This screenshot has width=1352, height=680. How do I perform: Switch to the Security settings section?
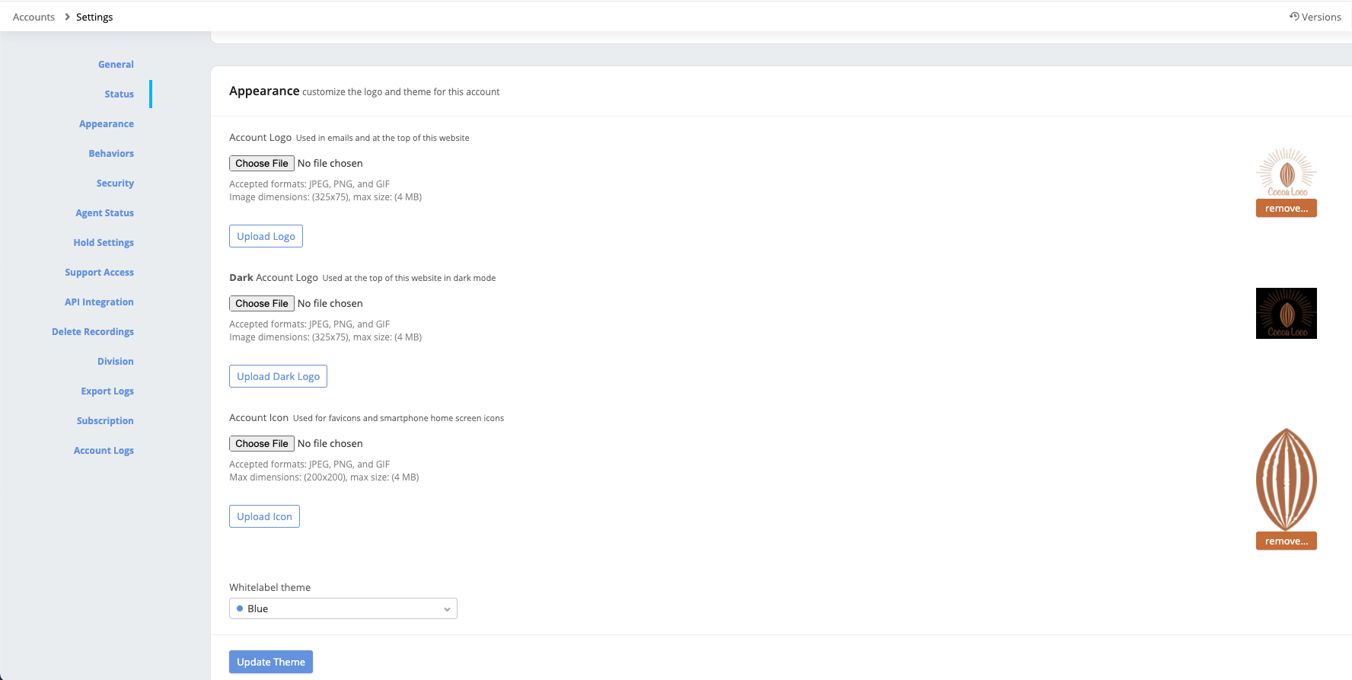(x=115, y=184)
